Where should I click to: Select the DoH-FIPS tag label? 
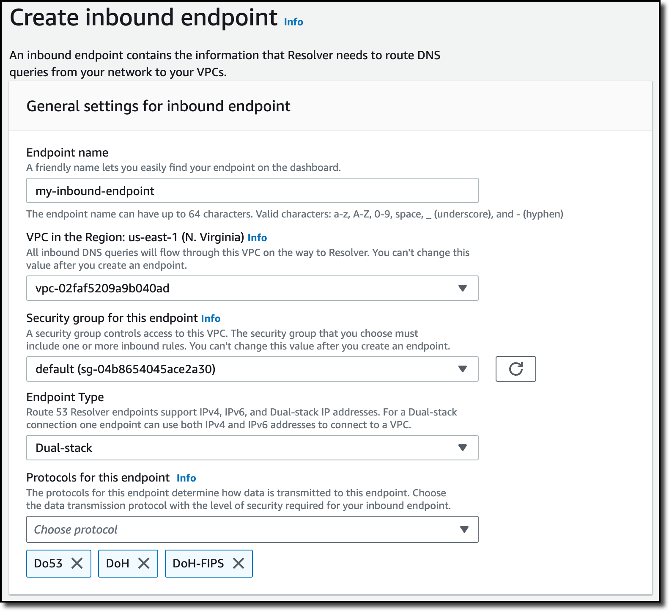(198, 564)
